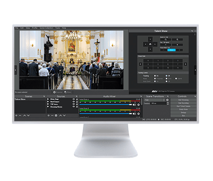The image size is (213, 181).
Task: Go to the previous preset point page
Action: pyautogui.click(x=141, y=64)
